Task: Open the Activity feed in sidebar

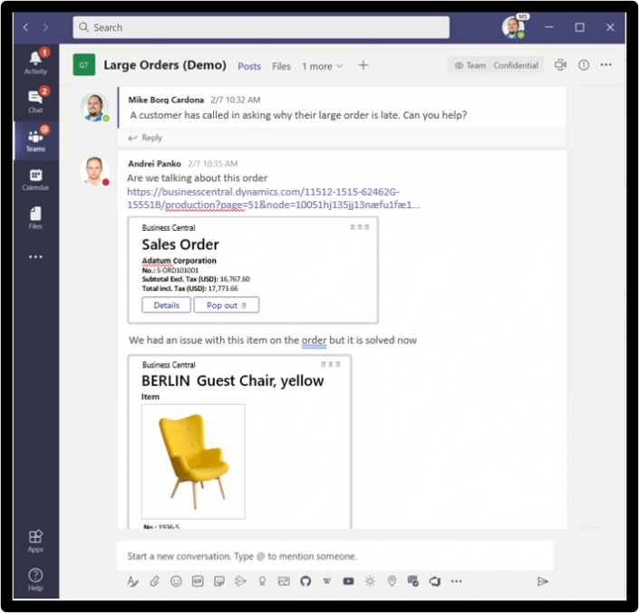Action: [35, 62]
